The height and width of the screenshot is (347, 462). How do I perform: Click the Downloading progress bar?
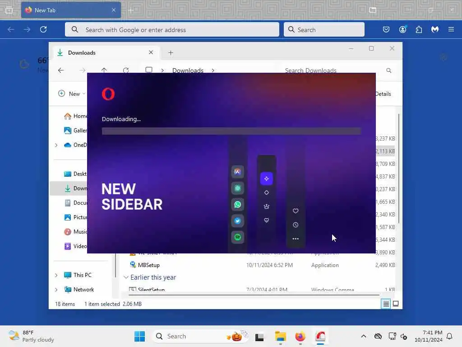(231, 131)
